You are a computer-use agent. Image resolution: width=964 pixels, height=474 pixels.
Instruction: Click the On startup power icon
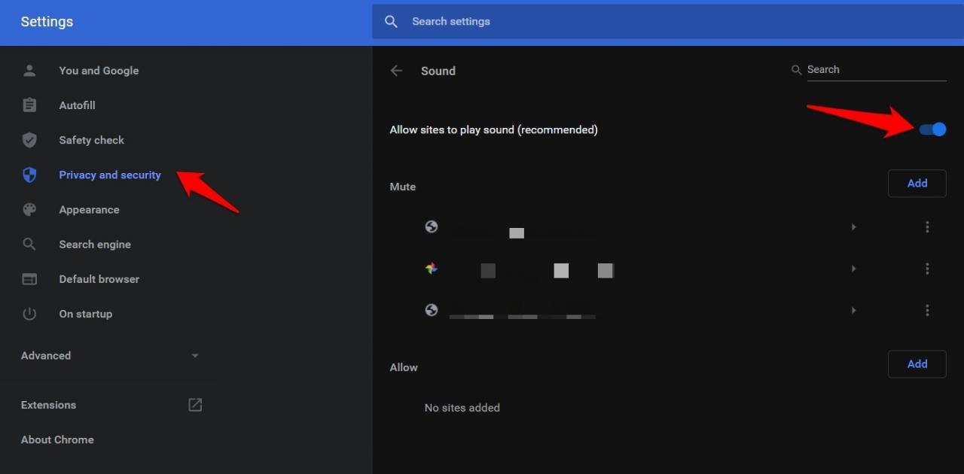[29, 314]
